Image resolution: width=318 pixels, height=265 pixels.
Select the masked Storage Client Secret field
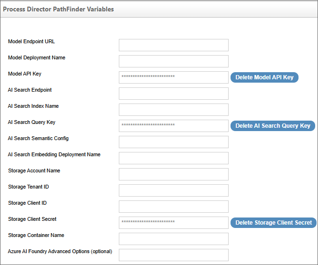tap(173, 223)
